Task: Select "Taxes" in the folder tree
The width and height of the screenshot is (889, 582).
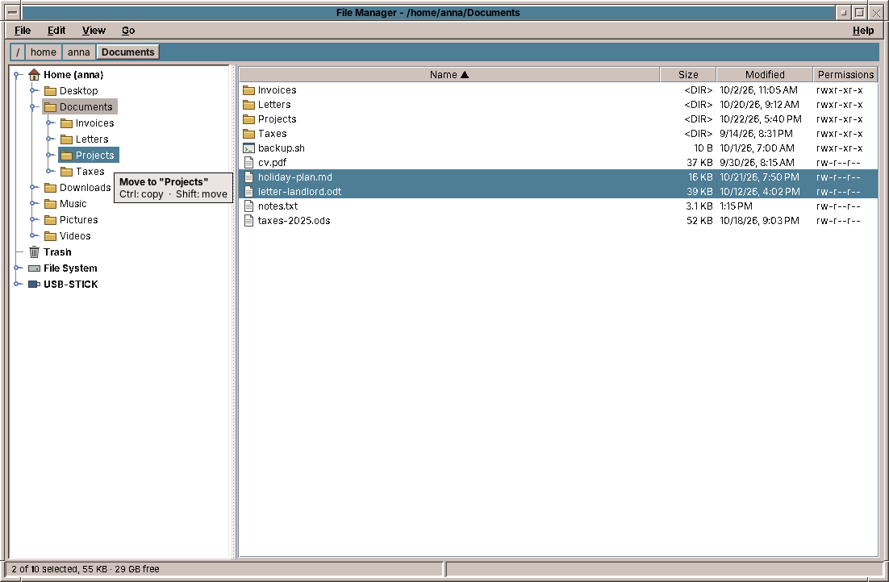Action: point(90,172)
